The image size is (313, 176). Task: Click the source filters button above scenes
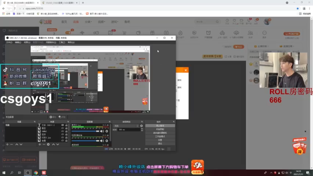pyautogui.click(x=62, y=117)
